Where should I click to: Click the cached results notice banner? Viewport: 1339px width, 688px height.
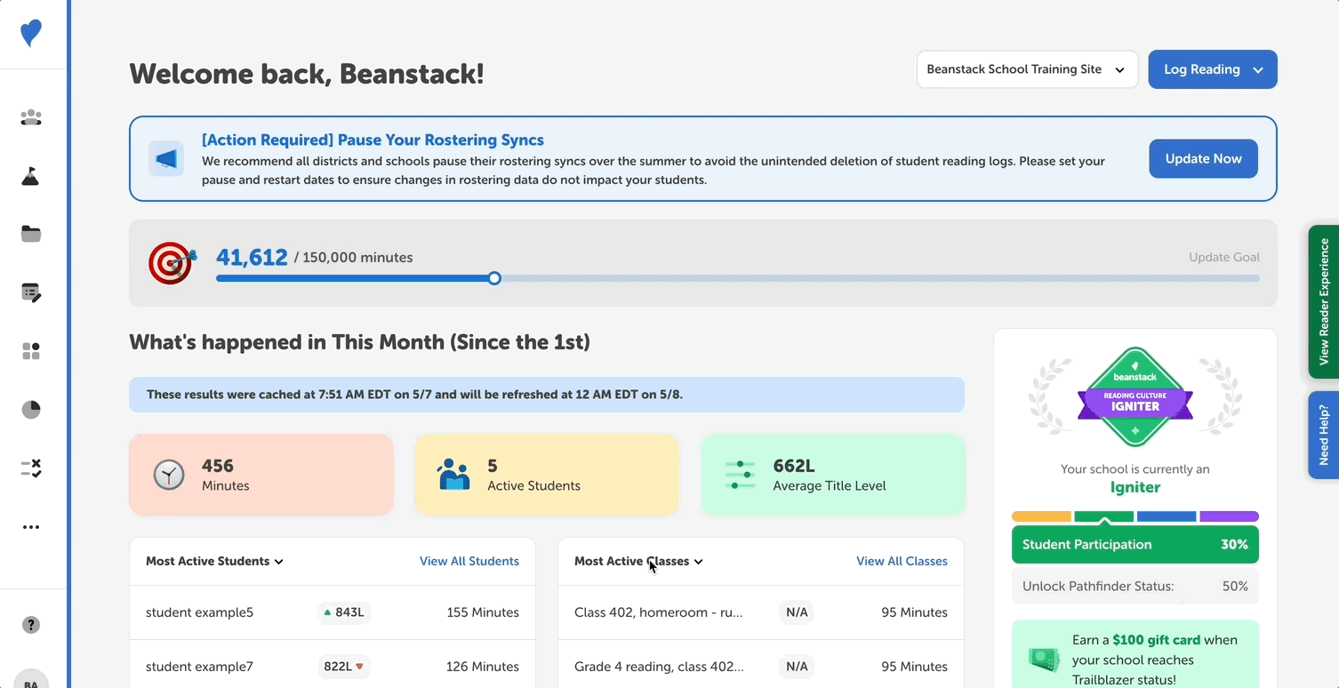pyautogui.click(x=547, y=395)
